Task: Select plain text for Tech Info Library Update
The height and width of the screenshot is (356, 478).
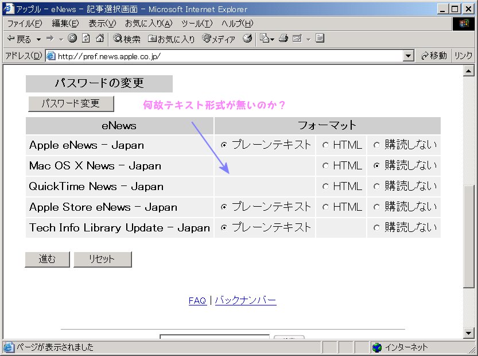Action: point(224,227)
